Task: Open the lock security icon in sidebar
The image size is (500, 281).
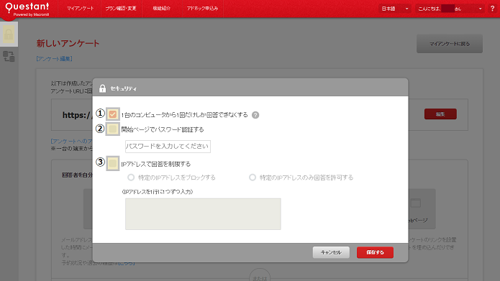Action: 9,34
